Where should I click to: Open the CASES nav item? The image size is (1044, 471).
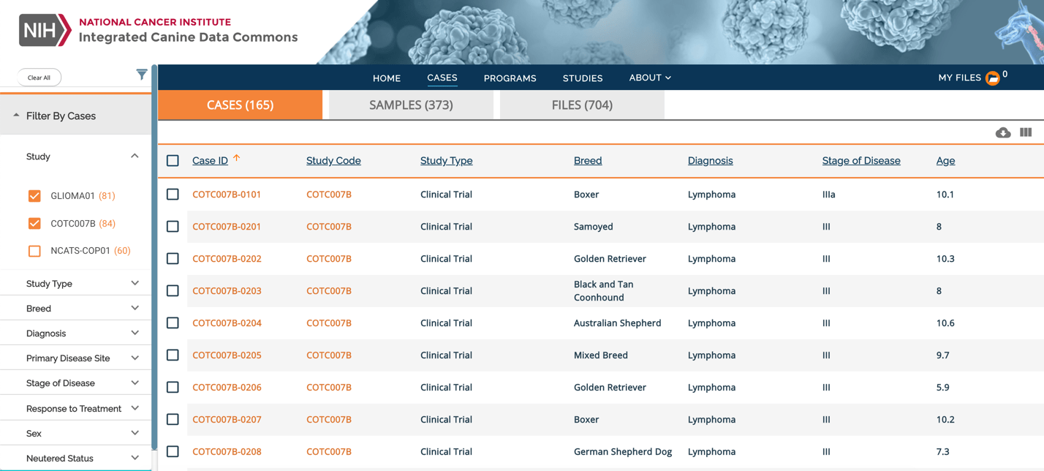(x=442, y=78)
